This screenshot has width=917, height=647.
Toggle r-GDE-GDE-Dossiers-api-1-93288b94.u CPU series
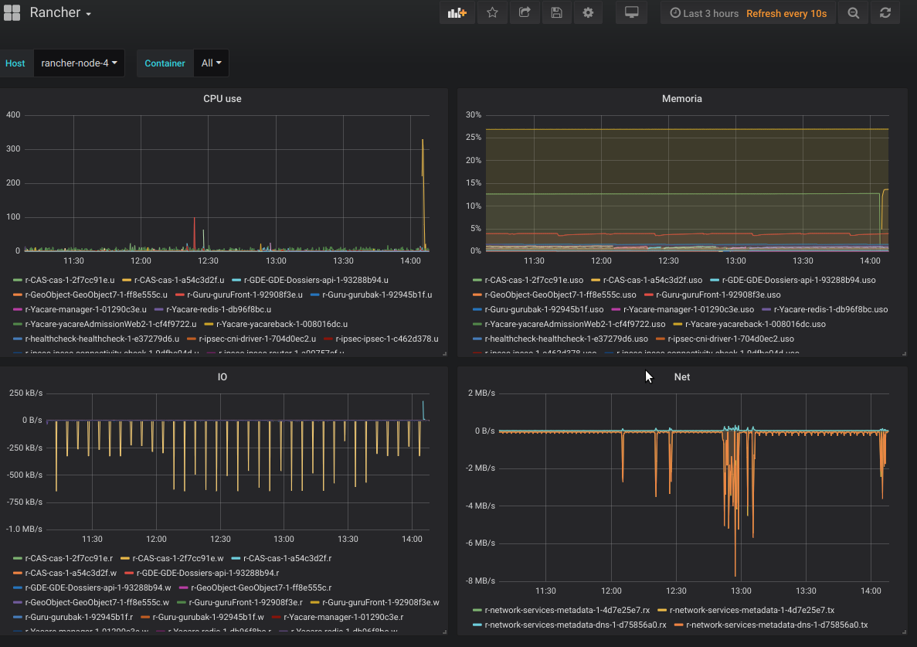pos(316,280)
